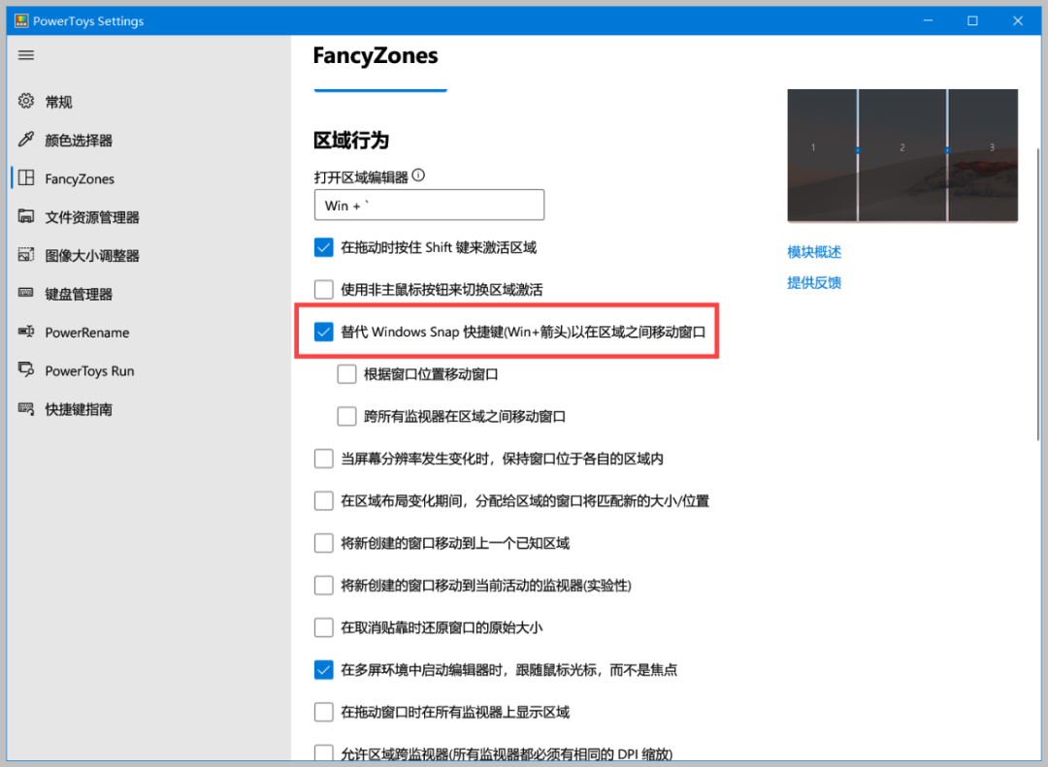The width and height of the screenshot is (1048, 767).
Task: Open the 模块概述 link
Action: click(x=813, y=251)
